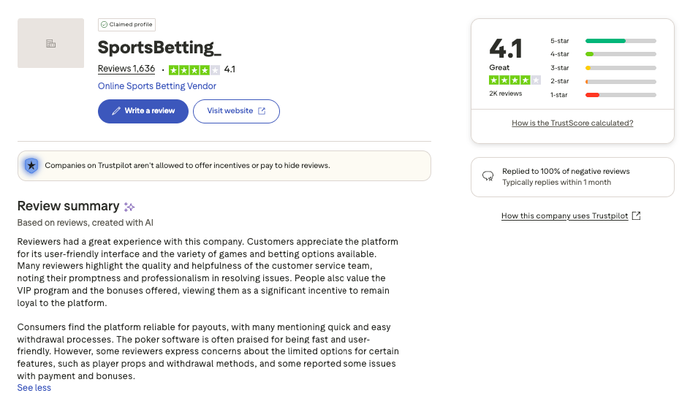Click the company logo placeholder image

point(50,44)
